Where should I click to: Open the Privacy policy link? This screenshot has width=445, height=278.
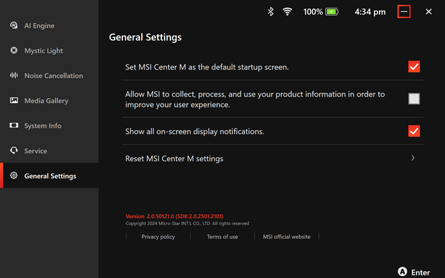[x=158, y=236]
